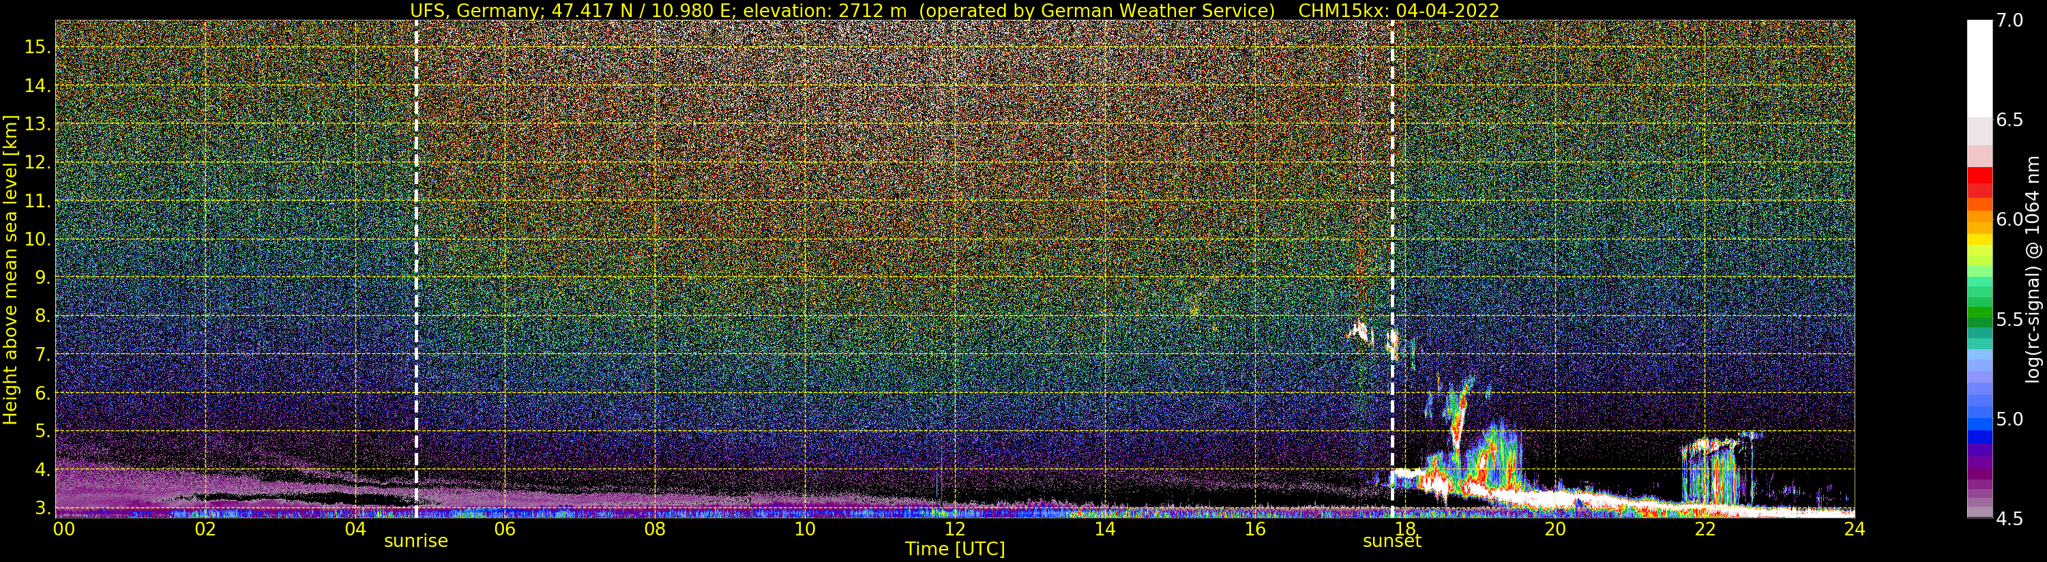Click the "4.5" colorbar value
This screenshot has width=2047, height=562.
pyautogui.click(x=2009, y=519)
